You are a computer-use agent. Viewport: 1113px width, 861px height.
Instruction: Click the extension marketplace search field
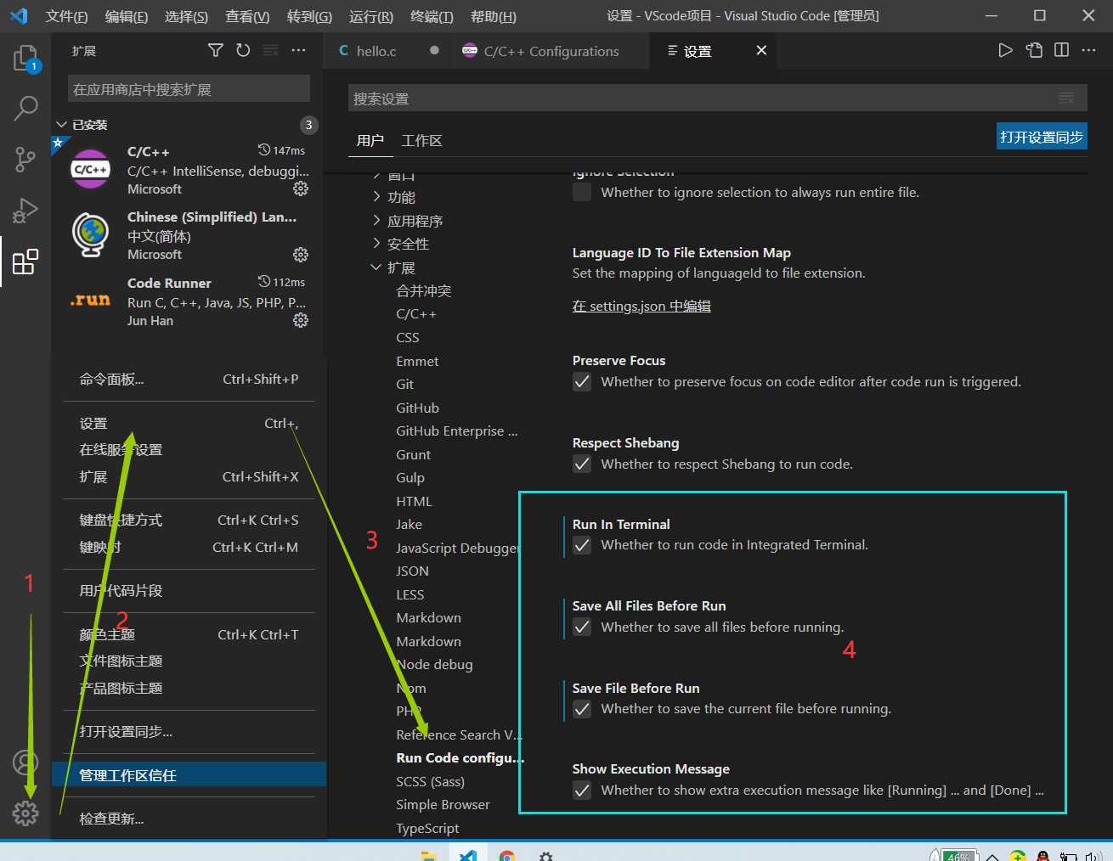pos(189,89)
